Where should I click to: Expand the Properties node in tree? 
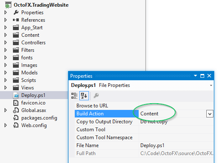(x=5, y=13)
